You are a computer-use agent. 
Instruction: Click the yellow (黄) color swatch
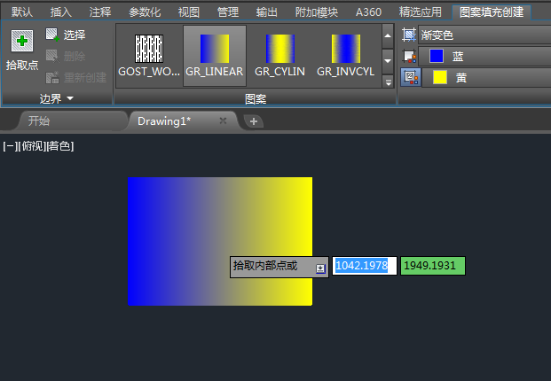(x=440, y=77)
